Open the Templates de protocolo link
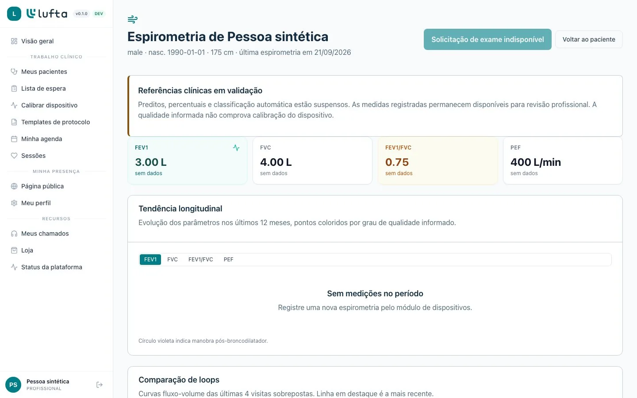637x398 pixels. coord(57,122)
